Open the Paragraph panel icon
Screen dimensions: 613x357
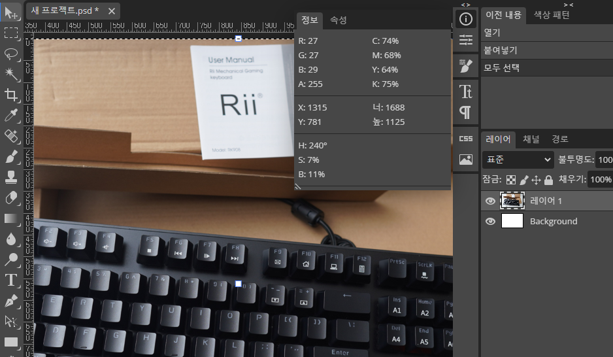click(465, 112)
